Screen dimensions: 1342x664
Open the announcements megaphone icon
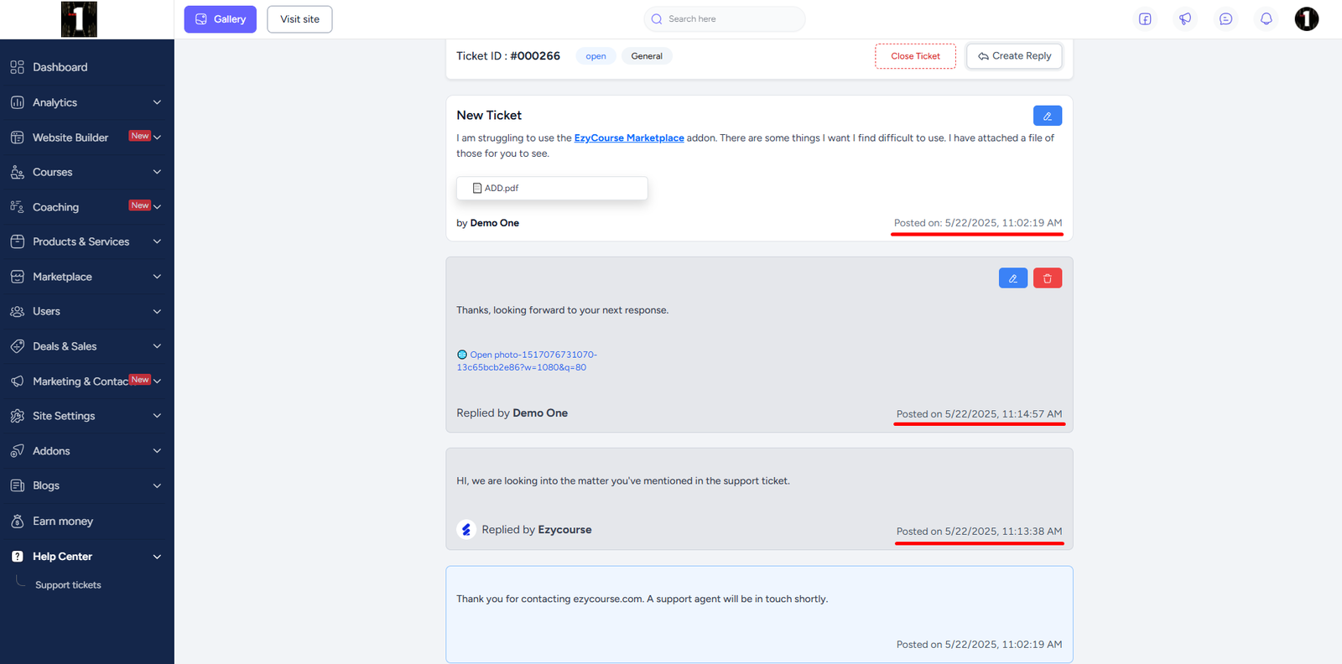pyautogui.click(x=1185, y=19)
